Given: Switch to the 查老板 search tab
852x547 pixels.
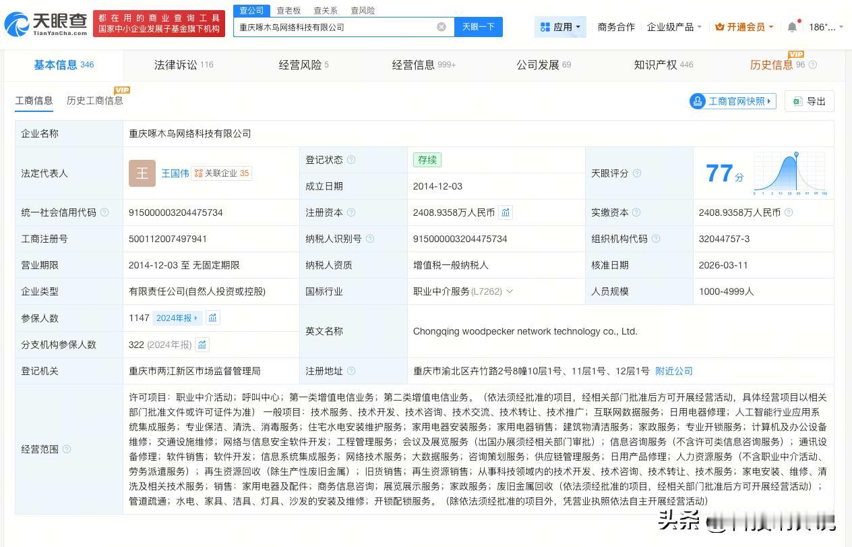Looking at the screenshot, I should tap(288, 10).
